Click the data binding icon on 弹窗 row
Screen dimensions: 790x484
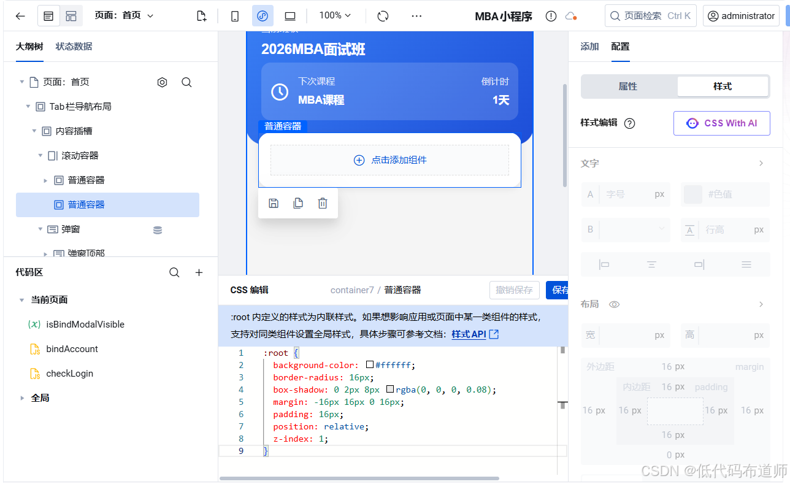point(158,230)
